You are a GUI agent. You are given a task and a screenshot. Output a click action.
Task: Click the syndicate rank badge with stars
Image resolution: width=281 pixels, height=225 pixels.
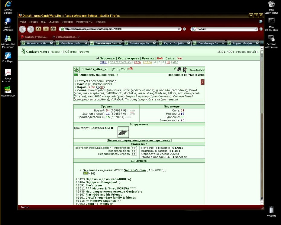86,173
